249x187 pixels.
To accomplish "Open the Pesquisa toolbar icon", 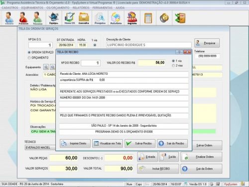I will (100, 18).
